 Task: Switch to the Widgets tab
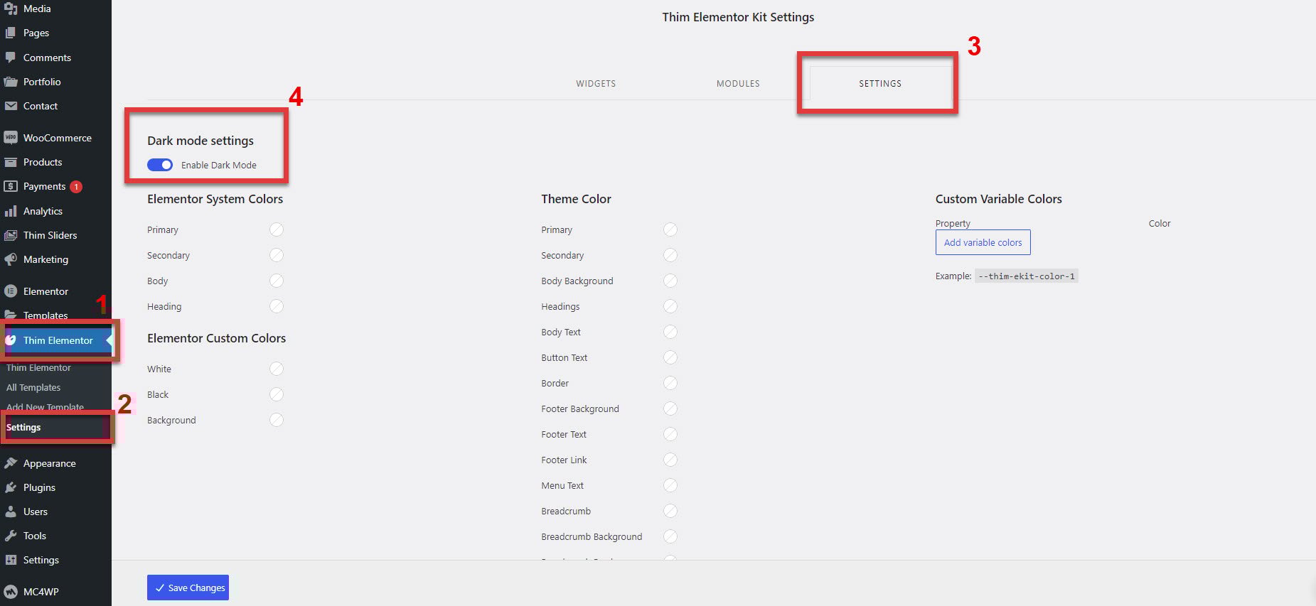[x=596, y=84]
